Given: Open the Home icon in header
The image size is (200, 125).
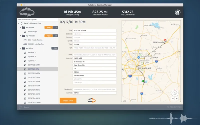Looking at the screenshot, I should pyautogui.click(x=177, y=12).
